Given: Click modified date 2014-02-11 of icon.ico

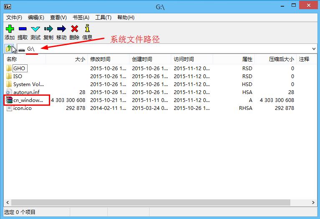Looking at the screenshot, I should coord(108,108).
